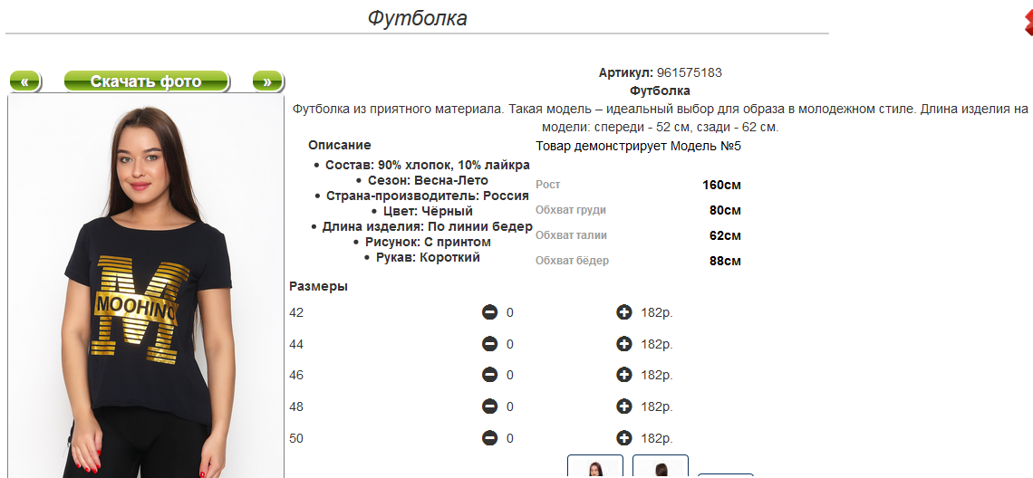Increase quantity for size 48
The width and height of the screenshot is (1033, 478).
click(x=624, y=406)
